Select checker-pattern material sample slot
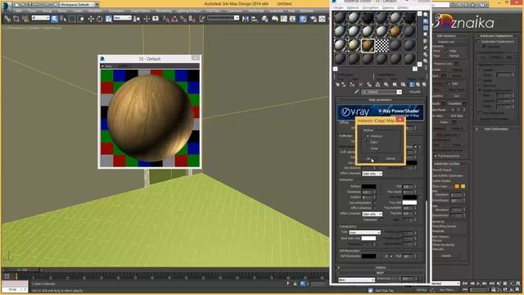Viewport: 524px width, 295px height. (382, 46)
